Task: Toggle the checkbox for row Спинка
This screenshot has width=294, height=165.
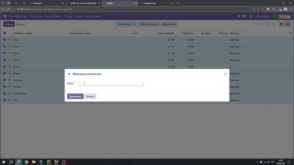Action: tap(5, 87)
